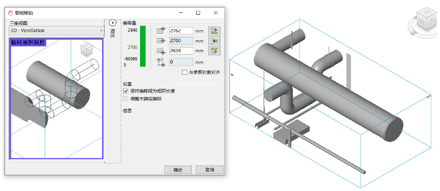This screenshot has width=440, height=191.
Task: Click the 预览 vertical label
Action: (x=112, y=33)
